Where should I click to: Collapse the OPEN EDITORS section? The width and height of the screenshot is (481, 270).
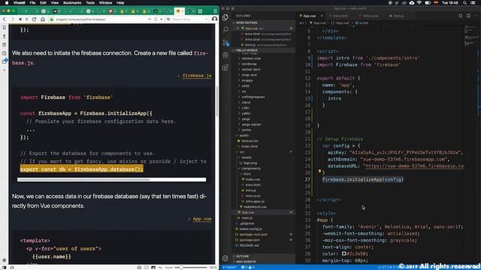264,22
